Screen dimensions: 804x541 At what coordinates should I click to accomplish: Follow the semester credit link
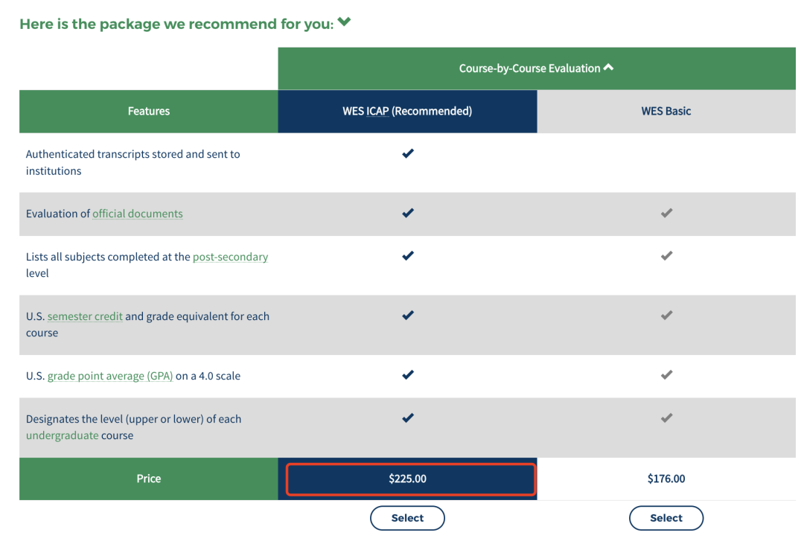(x=85, y=316)
